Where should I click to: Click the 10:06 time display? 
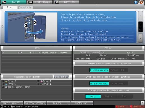[x=6, y=107]
